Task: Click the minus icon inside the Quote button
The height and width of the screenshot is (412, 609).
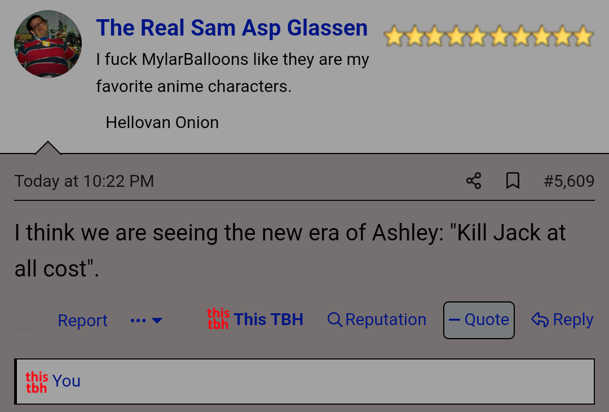Action: [x=454, y=320]
